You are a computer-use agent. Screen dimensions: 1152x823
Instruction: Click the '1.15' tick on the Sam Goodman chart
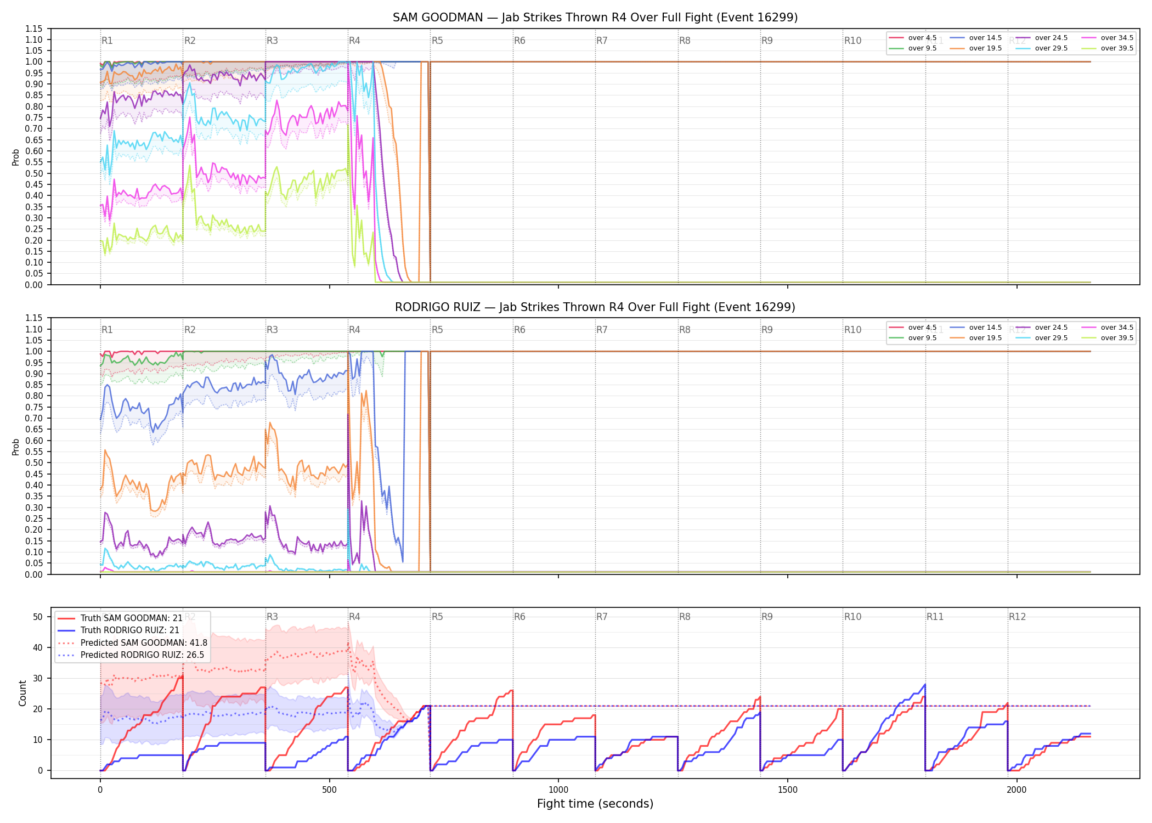pos(33,29)
